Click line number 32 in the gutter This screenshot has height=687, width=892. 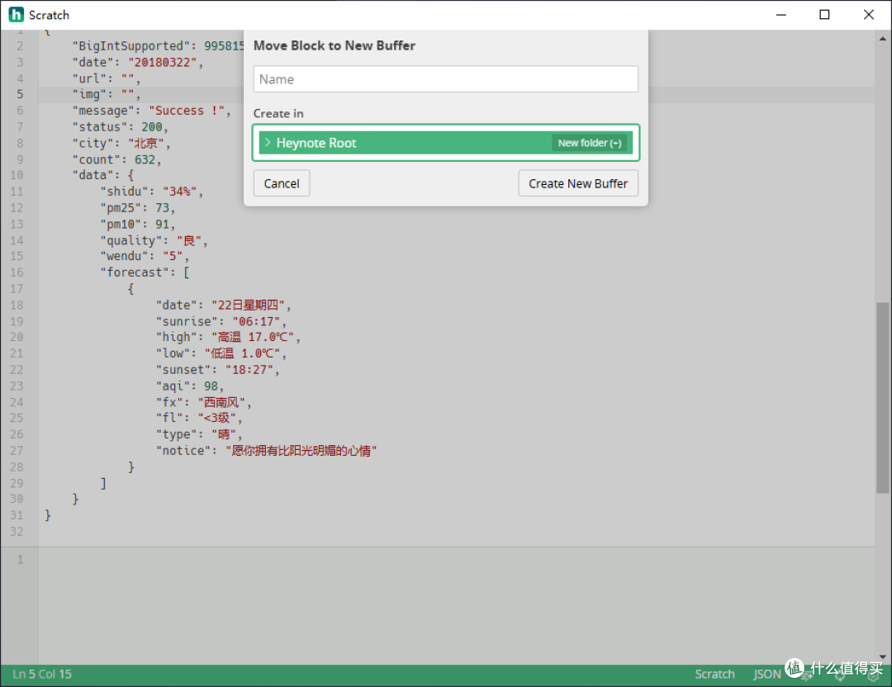point(17,533)
